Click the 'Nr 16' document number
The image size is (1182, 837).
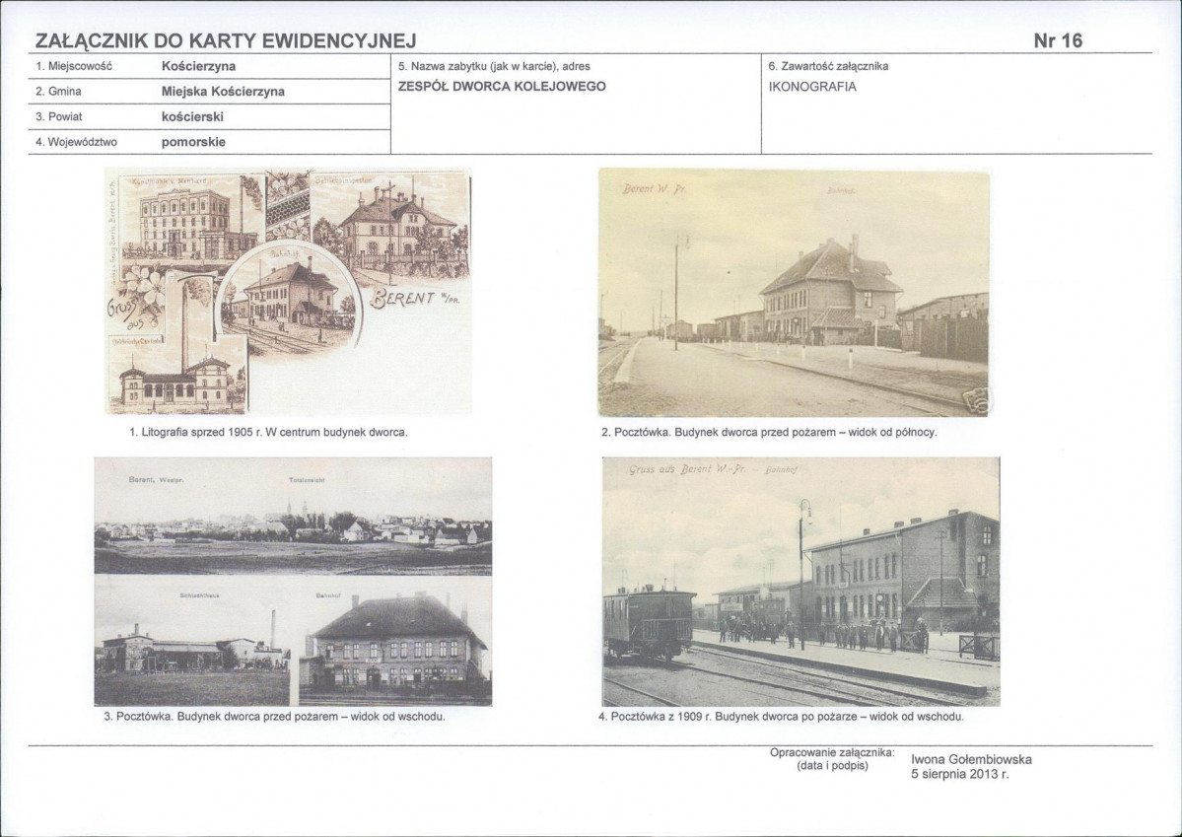click(x=1058, y=40)
